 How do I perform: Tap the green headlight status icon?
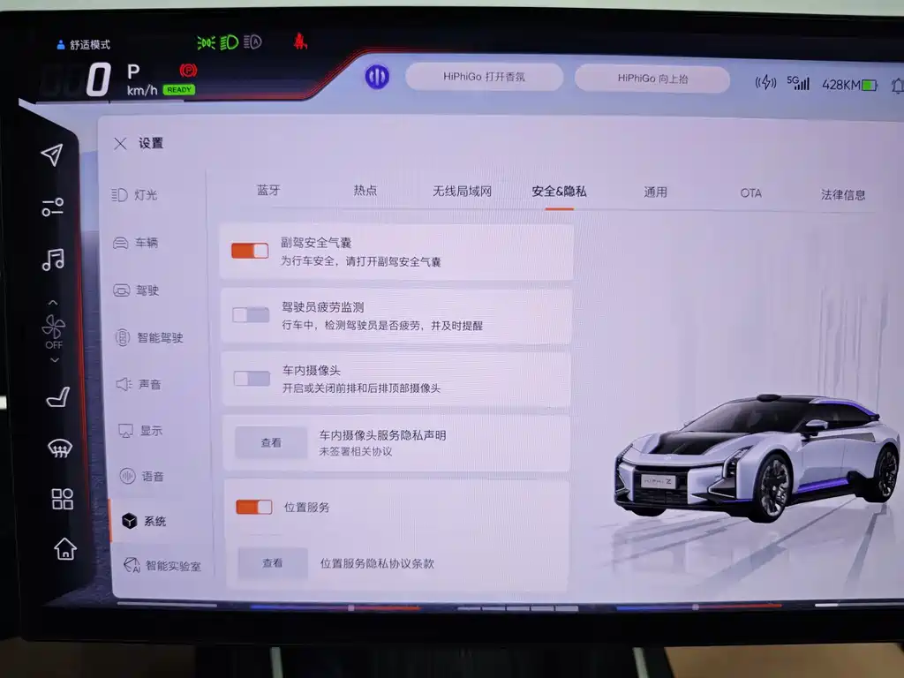click(x=229, y=42)
